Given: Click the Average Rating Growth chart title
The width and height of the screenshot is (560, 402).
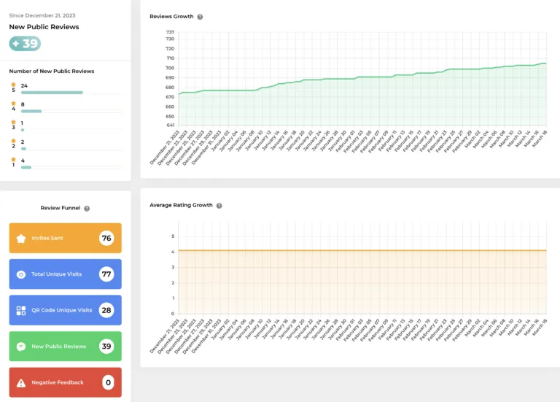Looking at the screenshot, I should coord(181,205).
